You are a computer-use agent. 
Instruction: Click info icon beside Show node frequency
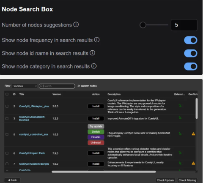tap(97, 40)
